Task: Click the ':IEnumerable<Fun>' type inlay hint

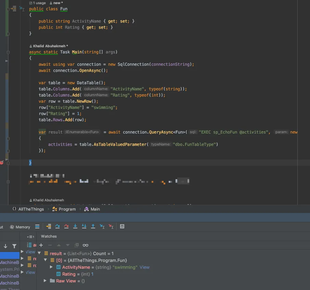Action: (82, 132)
